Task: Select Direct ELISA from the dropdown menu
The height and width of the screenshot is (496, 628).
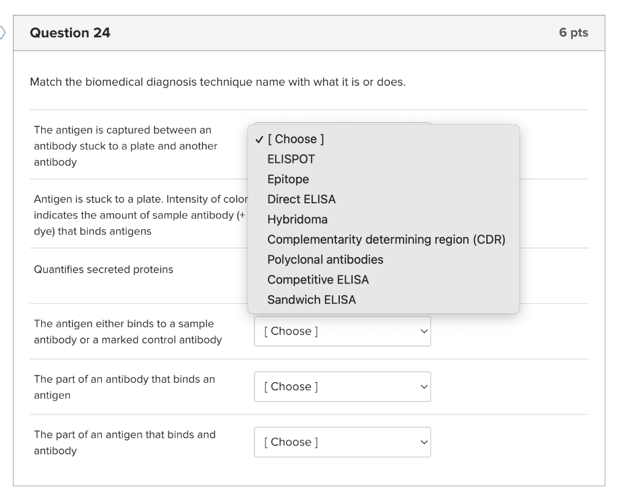Action: click(302, 199)
